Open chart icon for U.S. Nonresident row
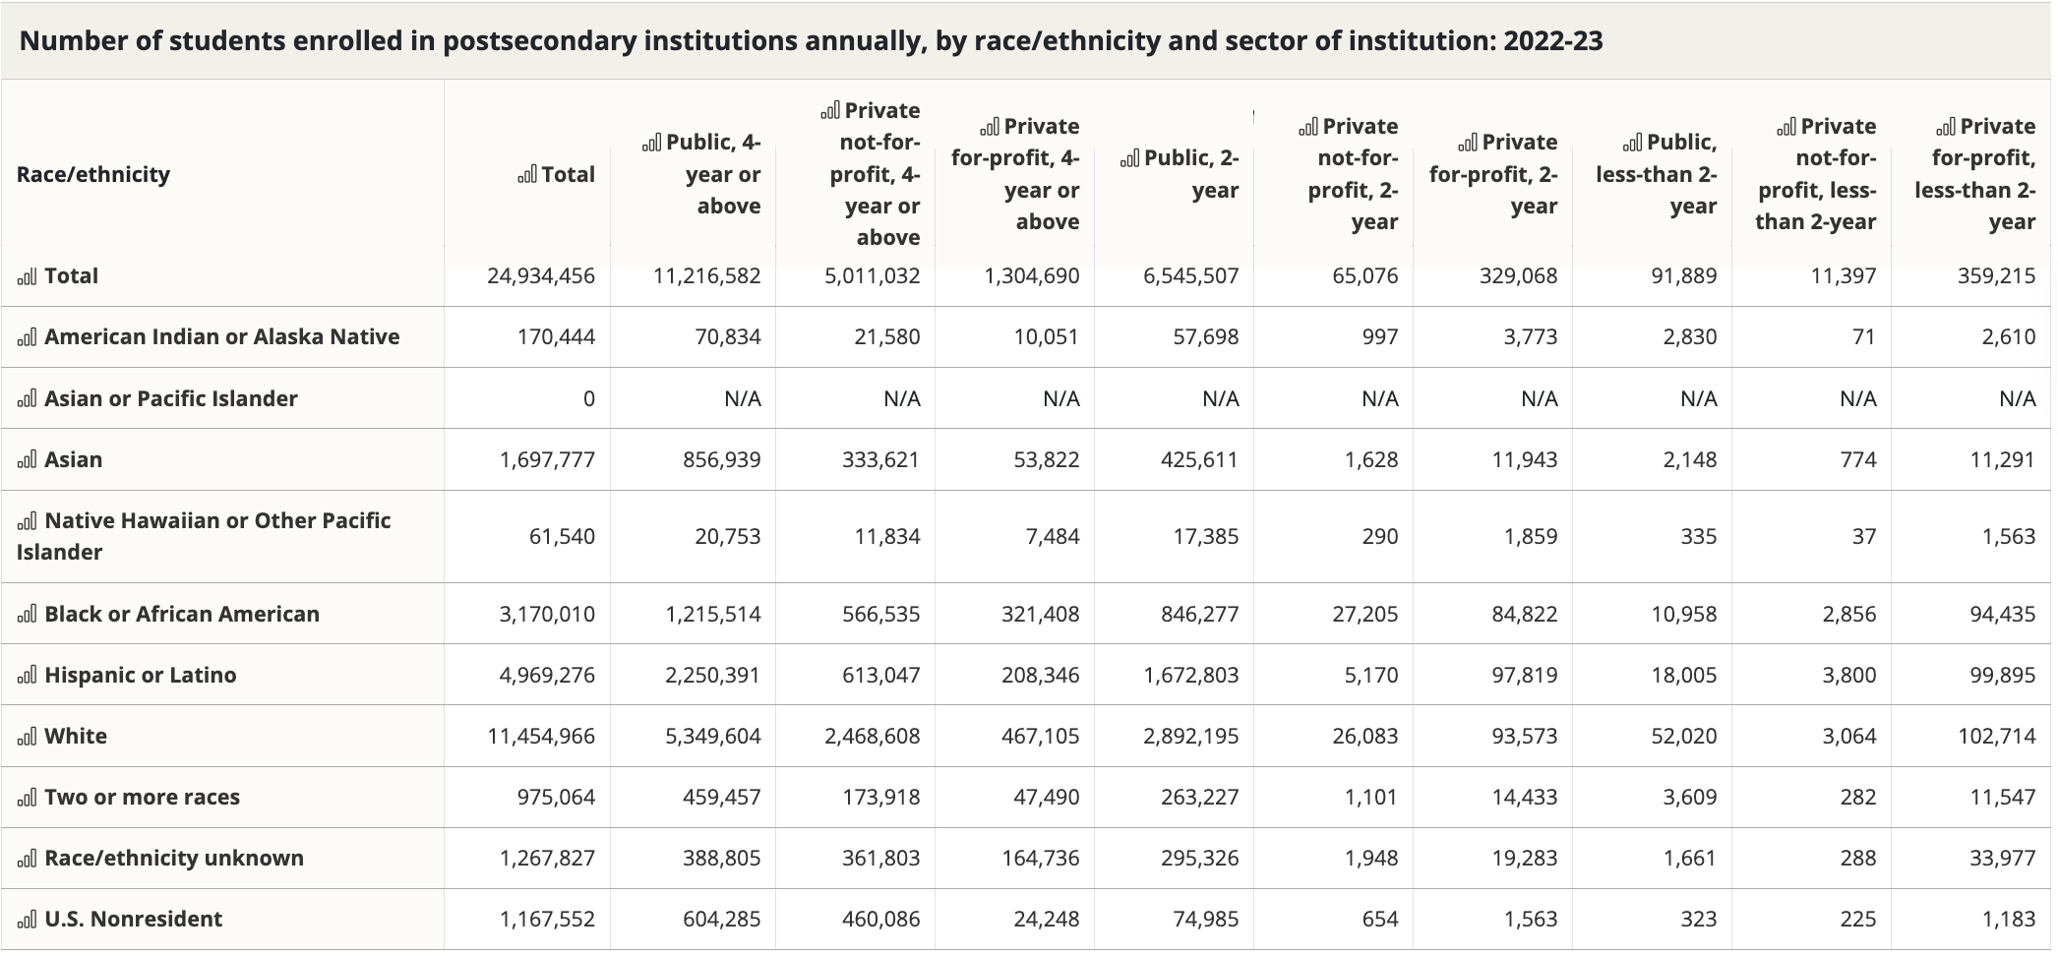This screenshot has height=956, width=2058. [27, 920]
